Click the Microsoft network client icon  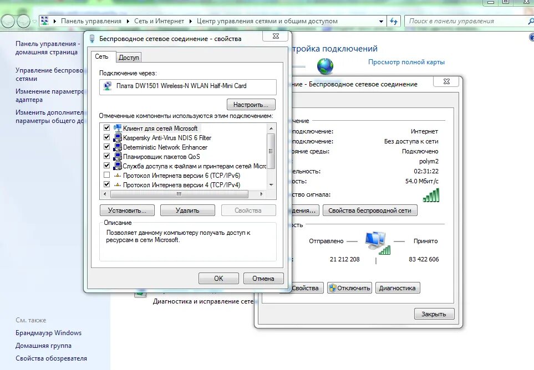[118, 128]
